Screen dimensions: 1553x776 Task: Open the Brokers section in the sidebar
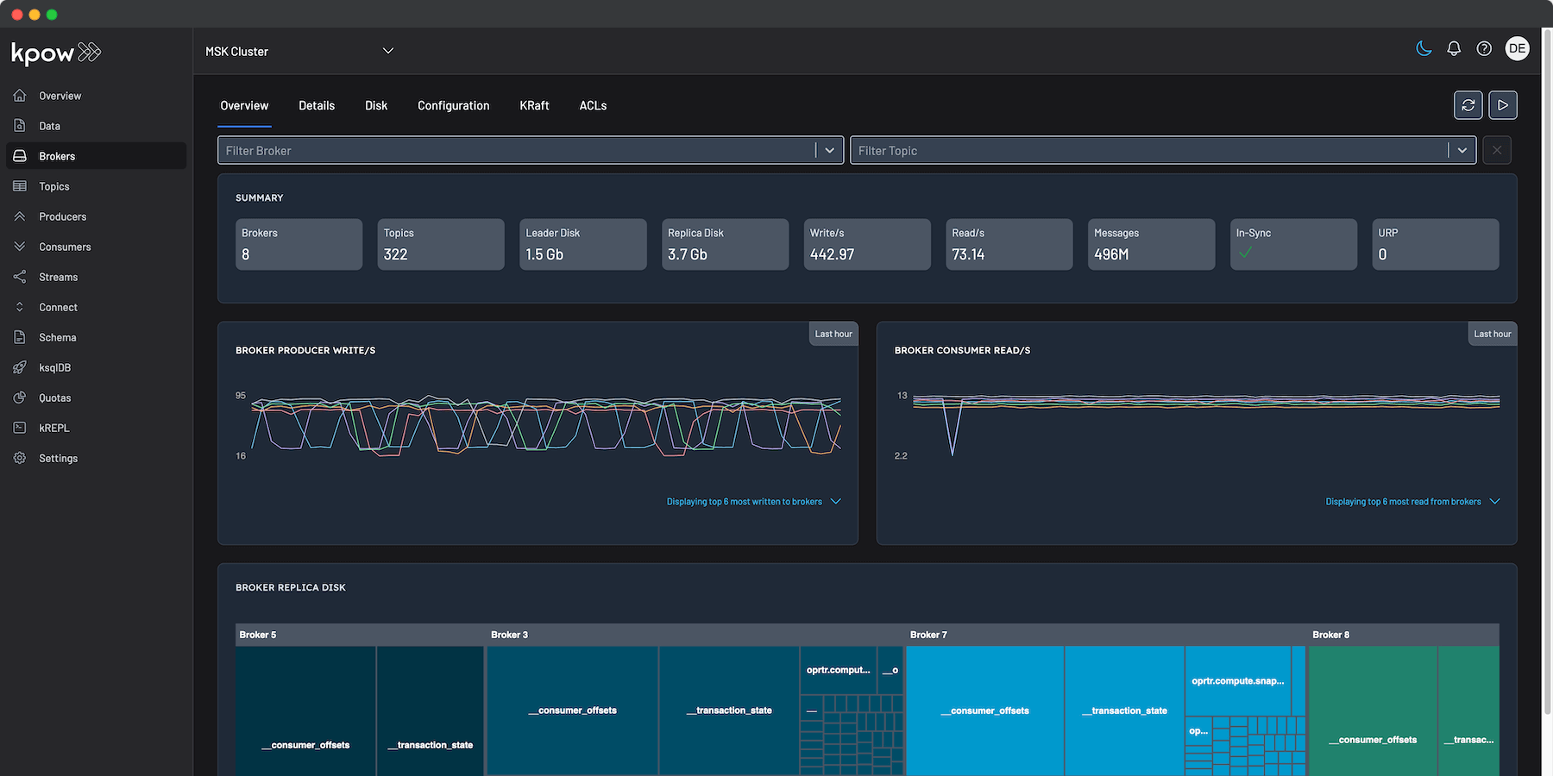point(57,155)
